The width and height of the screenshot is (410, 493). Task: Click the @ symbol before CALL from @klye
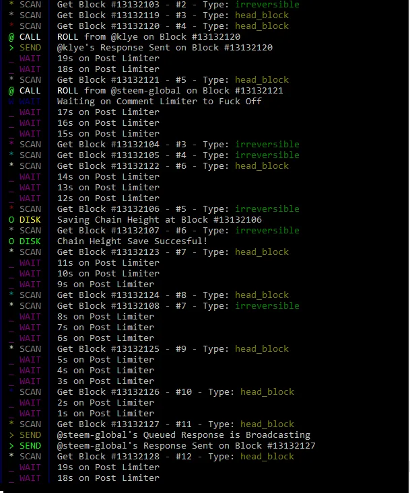coord(11,37)
